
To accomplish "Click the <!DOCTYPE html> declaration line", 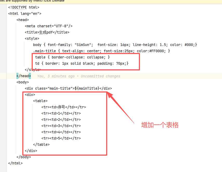I will [24, 7].
